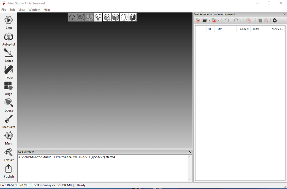Expand the undo history dropdown arrow

point(231,21)
